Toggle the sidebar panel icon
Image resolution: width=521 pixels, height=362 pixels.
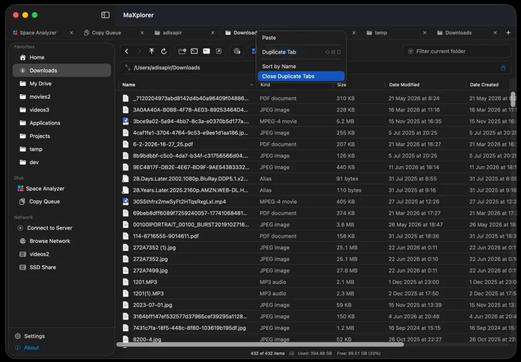[x=105, y=15]
